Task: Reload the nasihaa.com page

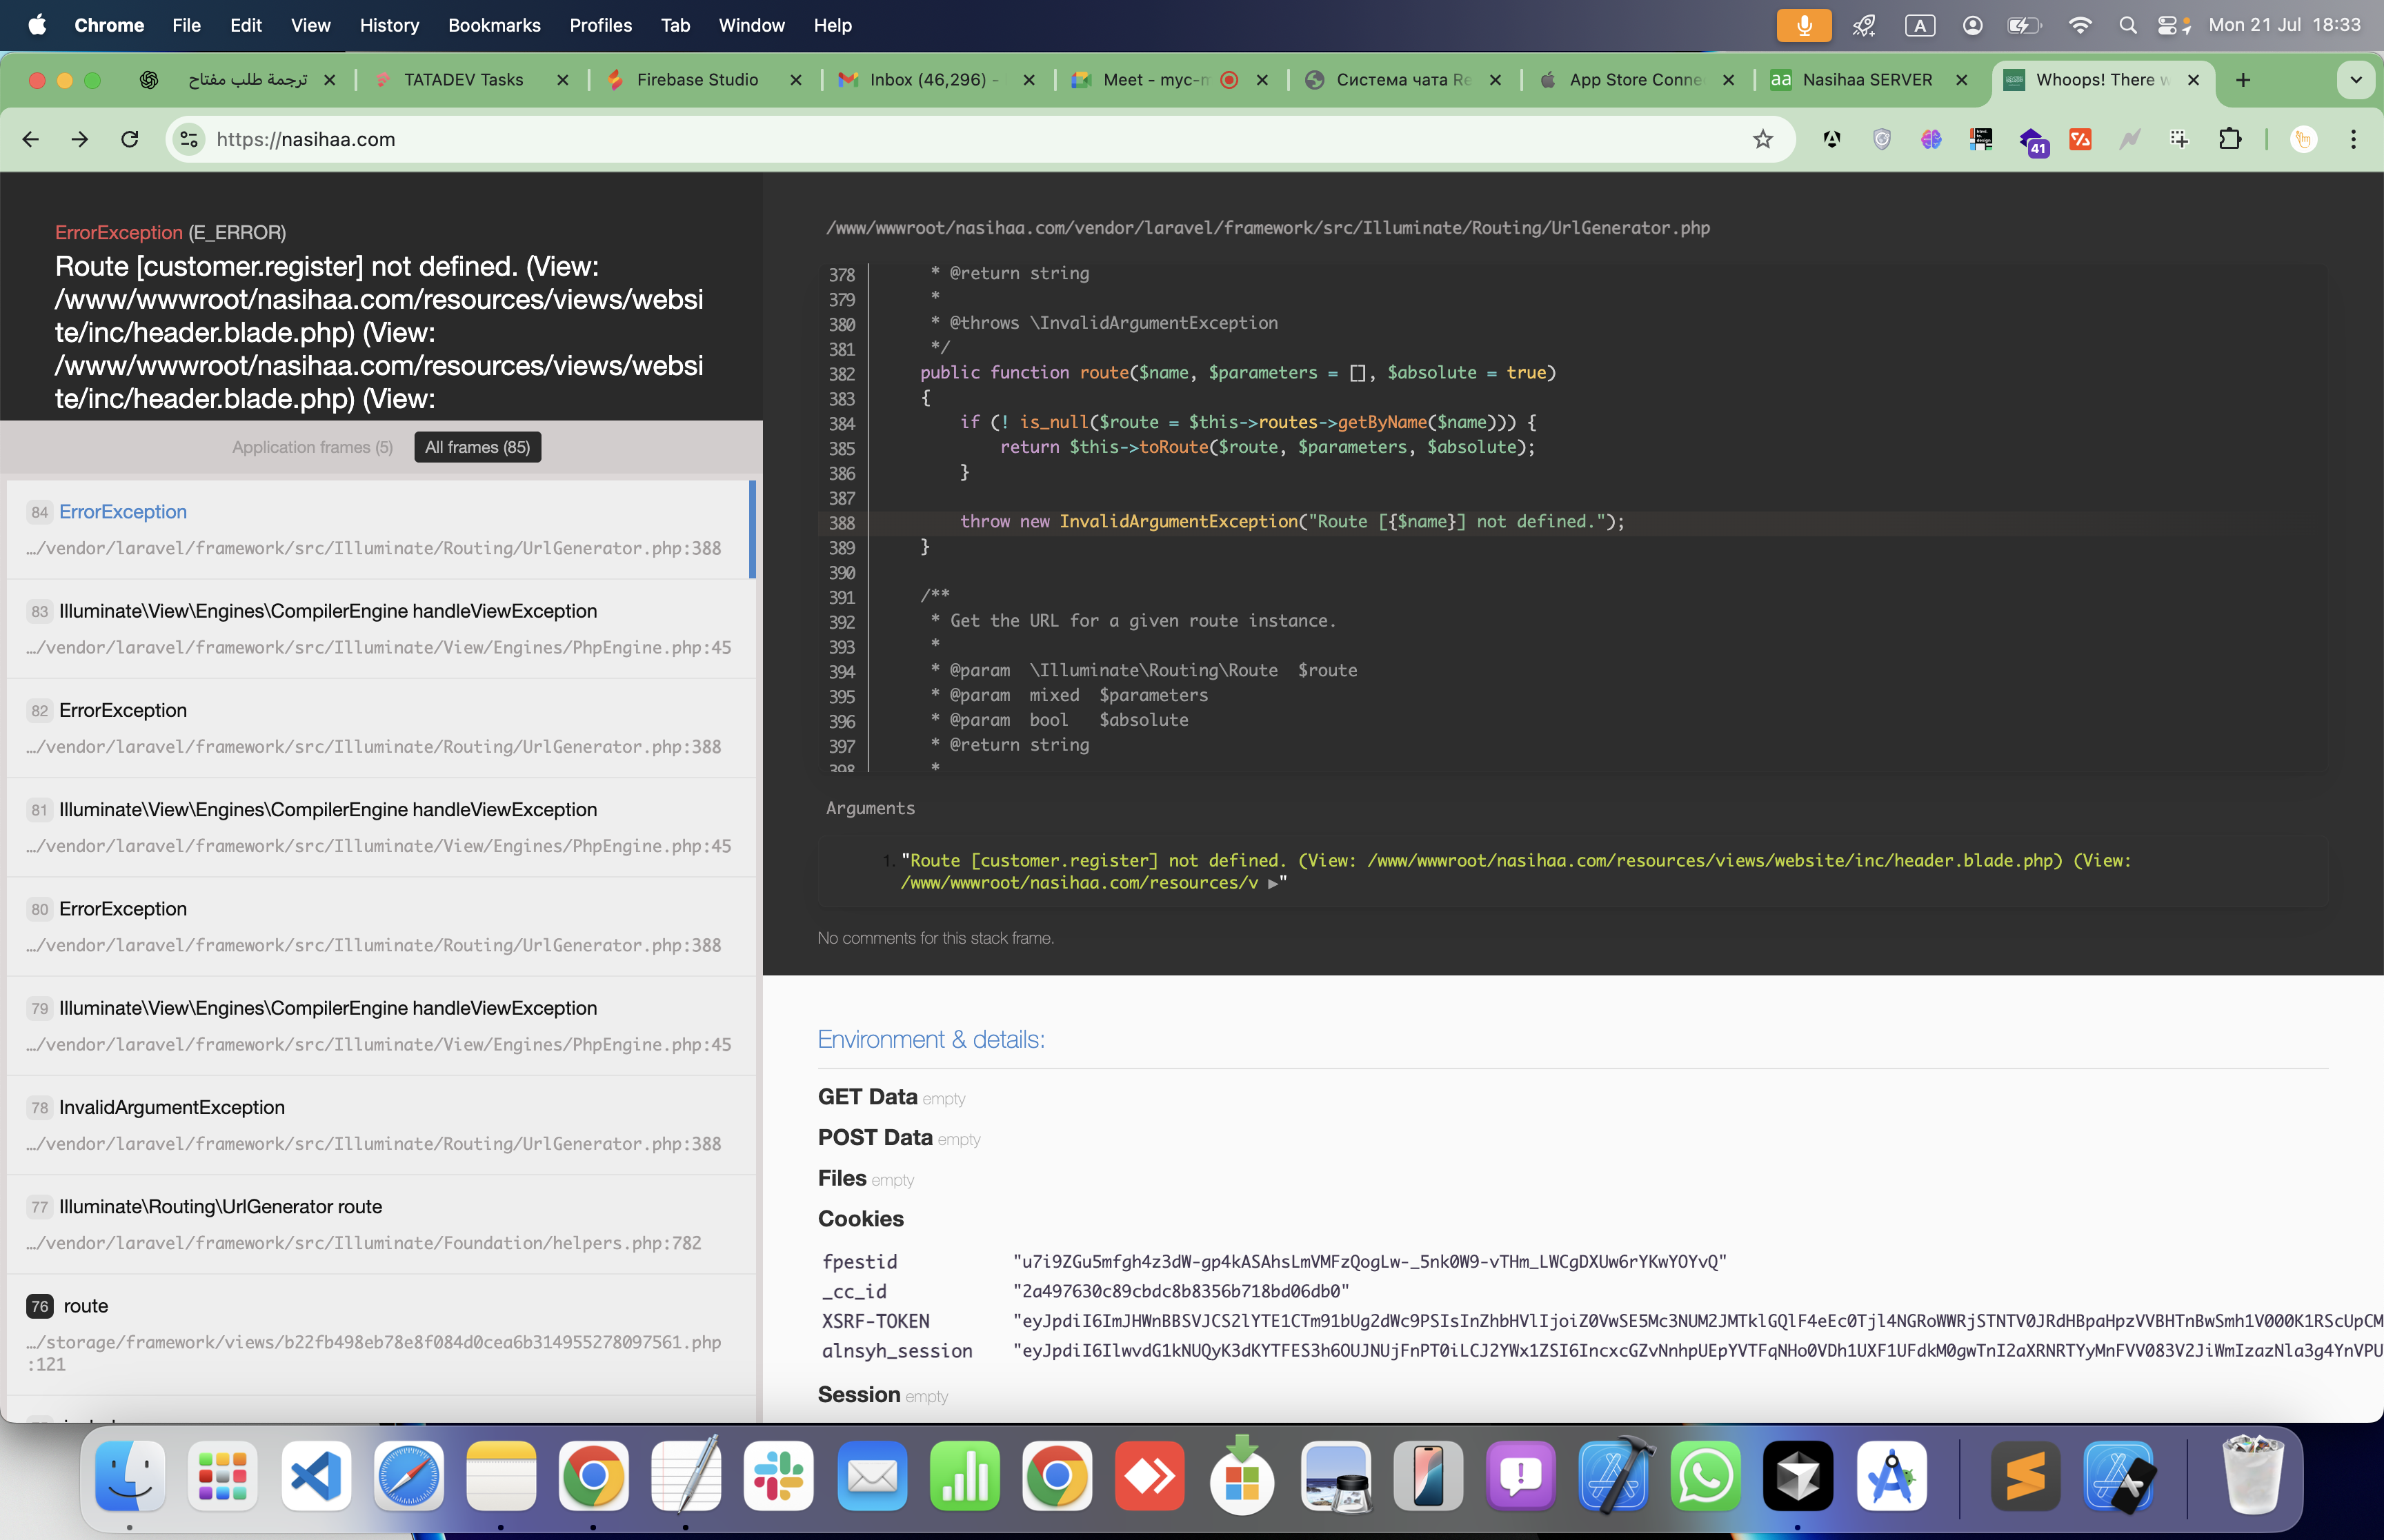Action: [x=130, y=139]
